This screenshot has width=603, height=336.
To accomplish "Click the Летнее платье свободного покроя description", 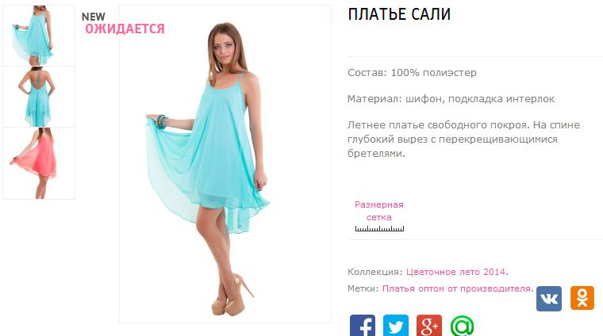I will [463, 139].
